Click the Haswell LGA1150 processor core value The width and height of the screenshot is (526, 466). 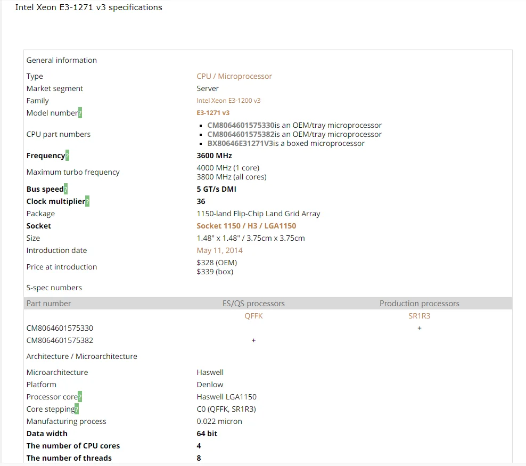pyautogui.click(x=226, y=397)
